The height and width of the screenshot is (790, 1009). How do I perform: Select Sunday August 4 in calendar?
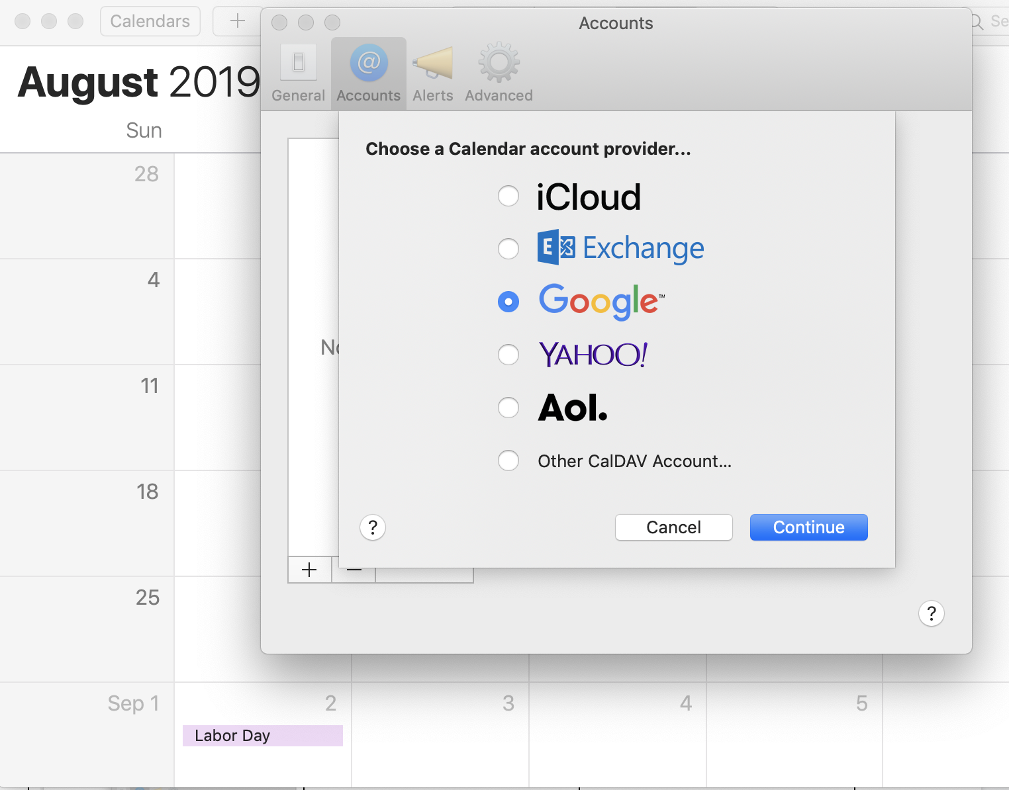(87, 312)
